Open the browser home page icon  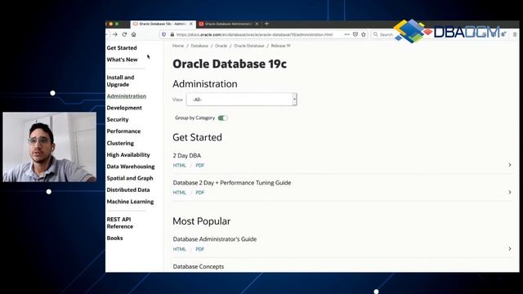(134, 34)
